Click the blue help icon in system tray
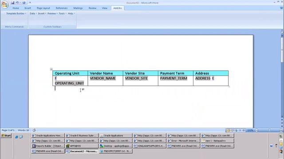This screenshot has height=159, width=284. pos(271,146)
